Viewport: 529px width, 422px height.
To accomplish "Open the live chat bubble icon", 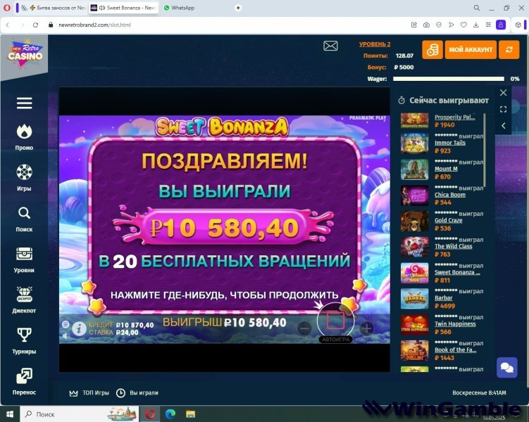I will [506, 367].
